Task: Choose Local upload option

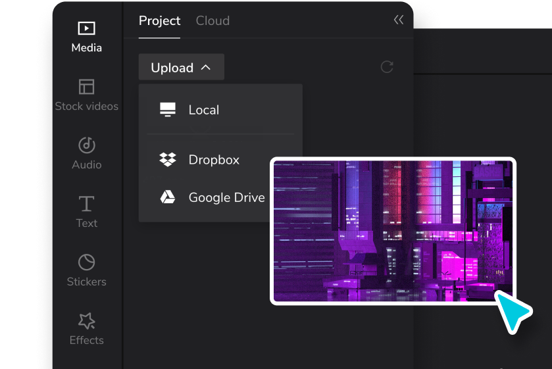Action: pos(220,110)
